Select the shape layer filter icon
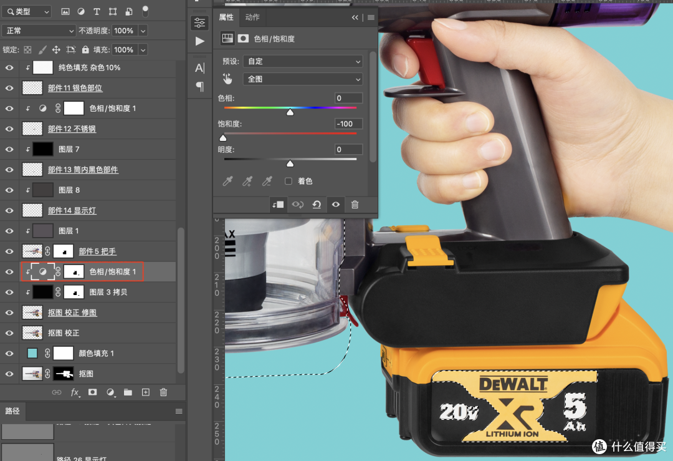673x461 pixels. click(x=112, y=12)
